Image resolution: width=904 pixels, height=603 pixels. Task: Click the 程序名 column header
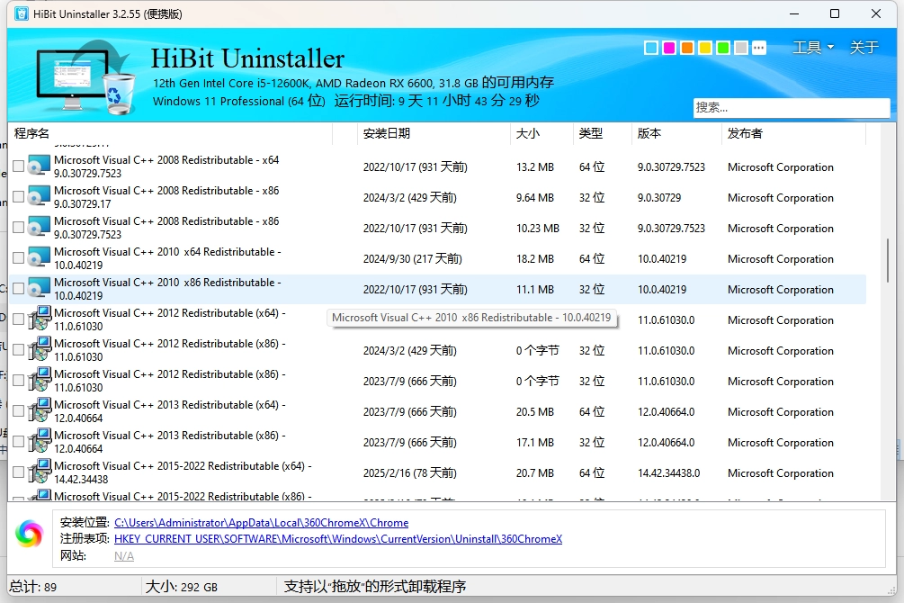[x=31, y=133]
